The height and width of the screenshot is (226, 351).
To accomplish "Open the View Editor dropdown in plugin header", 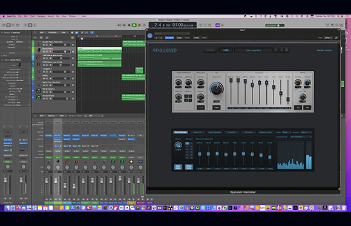I will 328,38.
